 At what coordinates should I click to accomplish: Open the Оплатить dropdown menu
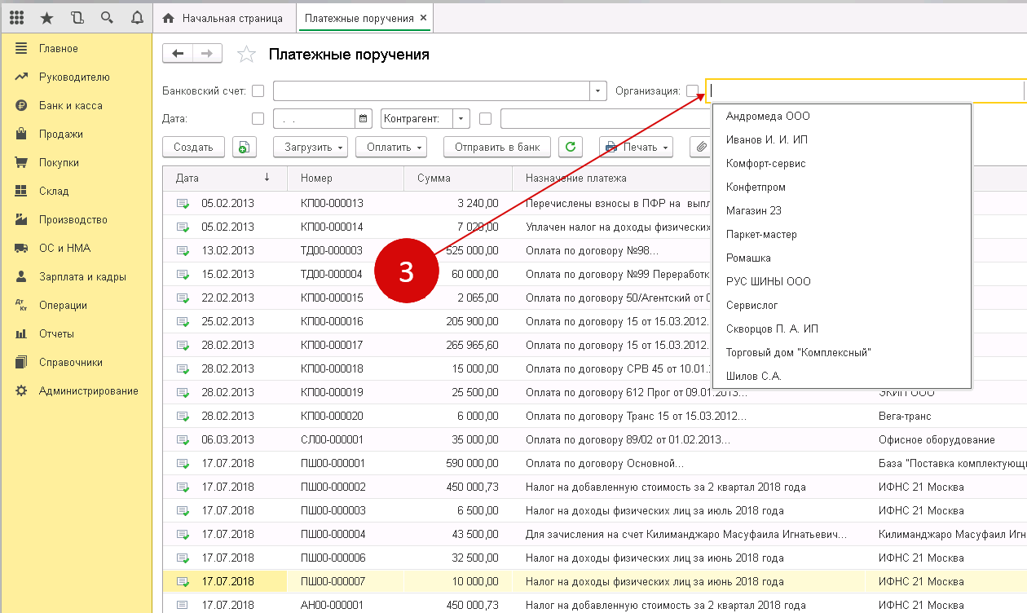click(396, 147)
